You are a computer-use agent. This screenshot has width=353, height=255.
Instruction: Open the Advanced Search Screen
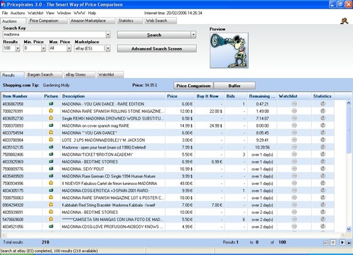(x=157, y=49)
